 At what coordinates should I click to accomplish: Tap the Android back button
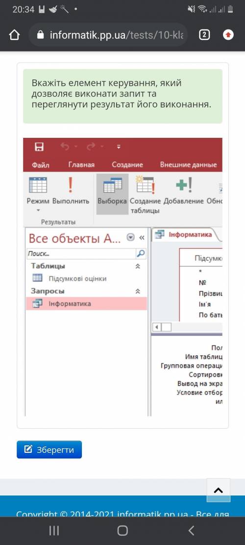[x=191, y=530]
